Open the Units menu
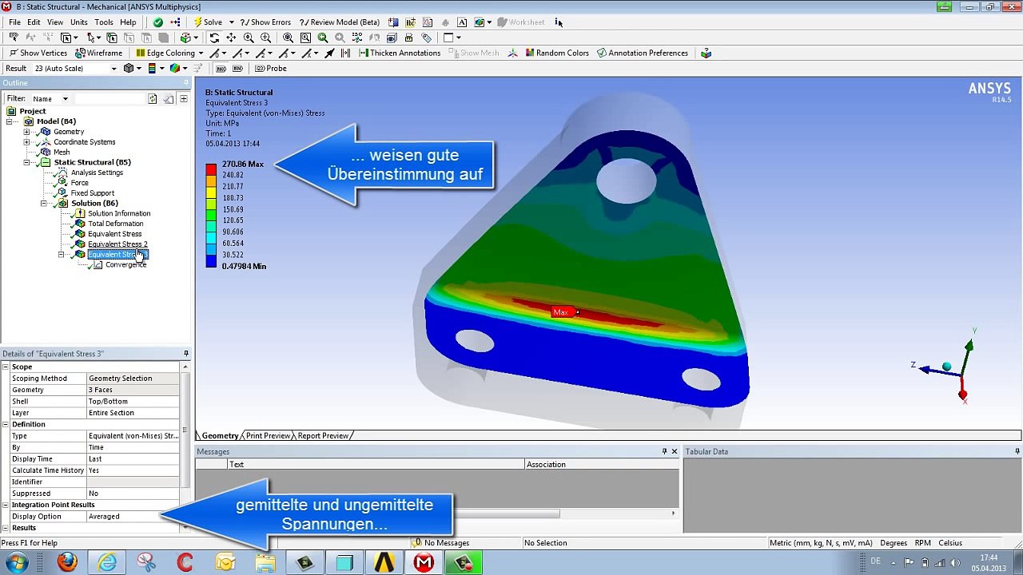This screenshot has height=575, width=1023. pyautogui.click(x=79, y=22)
